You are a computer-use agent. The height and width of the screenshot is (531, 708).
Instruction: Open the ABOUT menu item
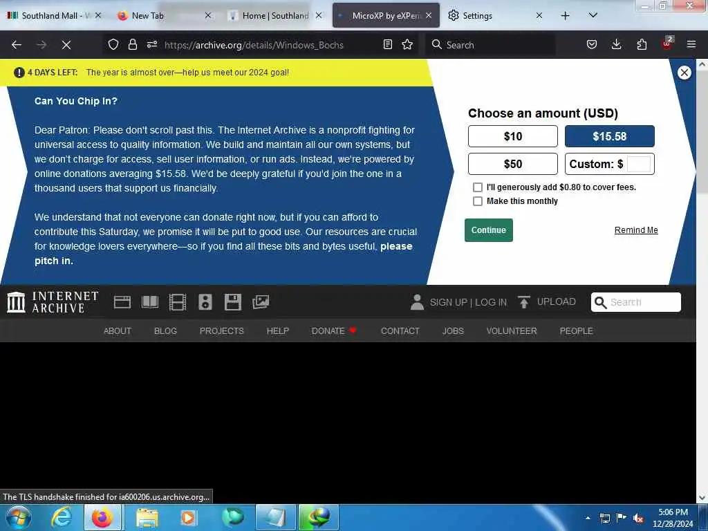(118, 331)
